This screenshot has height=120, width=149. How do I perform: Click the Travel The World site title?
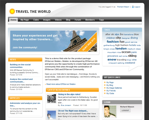click(x=33, y=12)
